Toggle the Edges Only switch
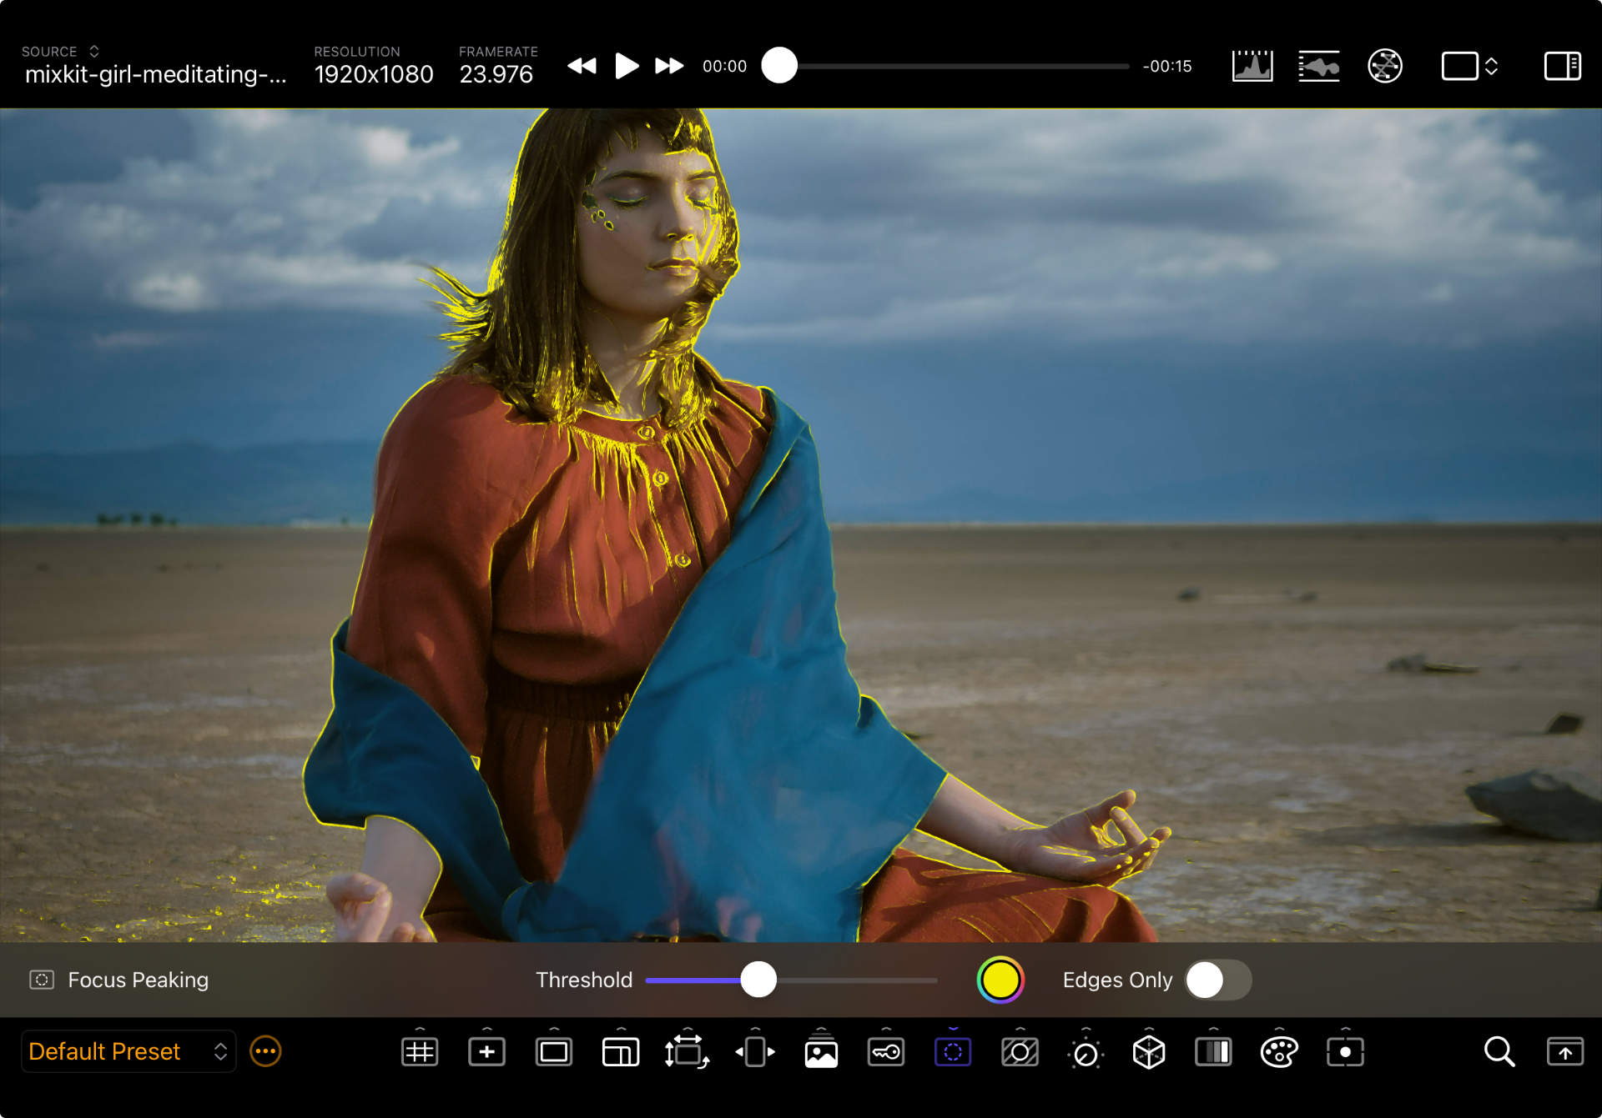 (x=1217, y=980)
